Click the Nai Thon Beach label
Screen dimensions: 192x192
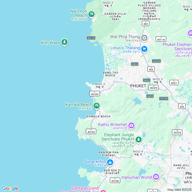point(79,15)
